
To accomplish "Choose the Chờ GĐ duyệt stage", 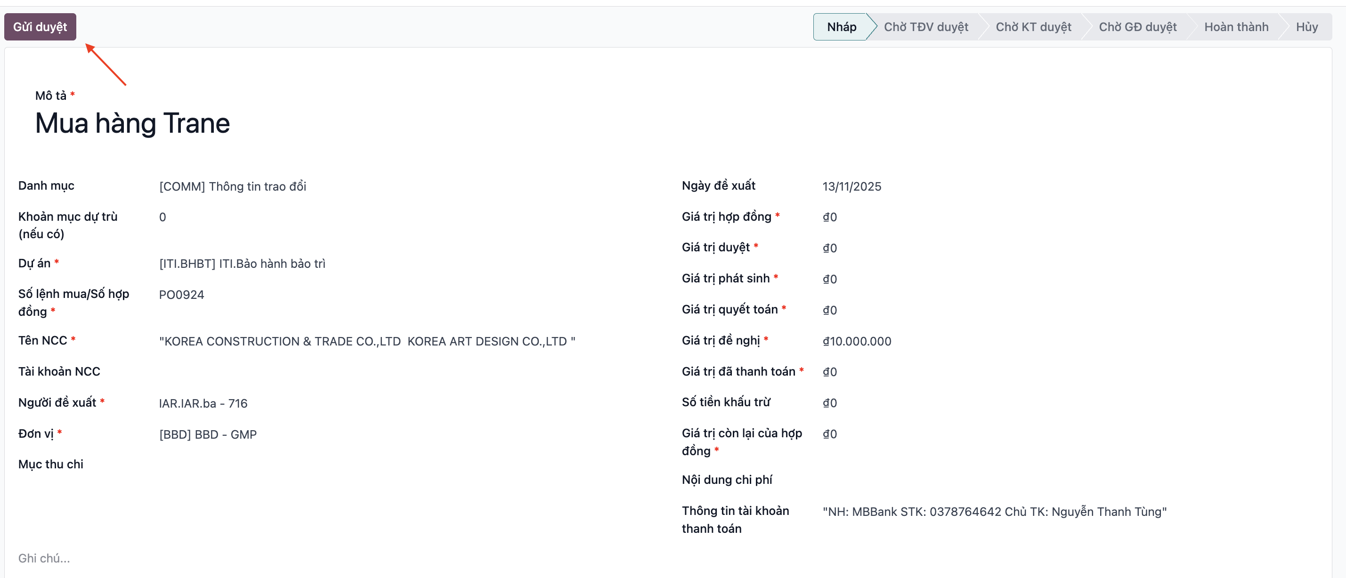I will tap(1137, 27).
